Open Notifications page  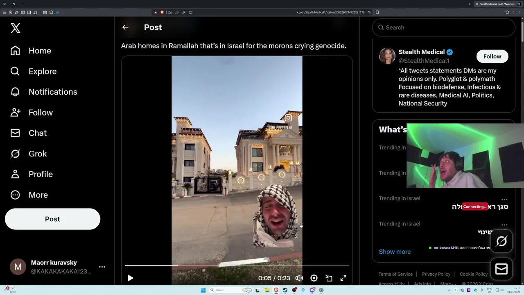(x=44, y=92)
